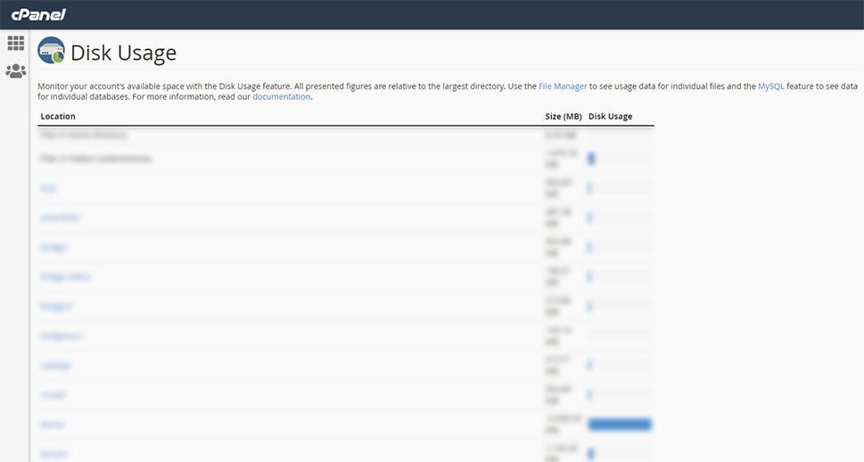Click the blurred home directory row label
Viewport: 864px width, 462px height.
click(84, 135)
